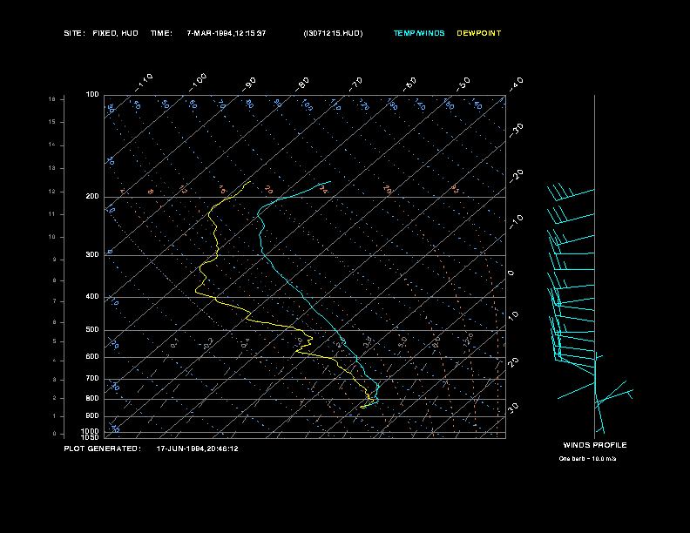The height and width of the screenshot is (533, 690).
Task: Click the 'One barb = 10.0 m/s' note
Action: (x=594, y=458)
